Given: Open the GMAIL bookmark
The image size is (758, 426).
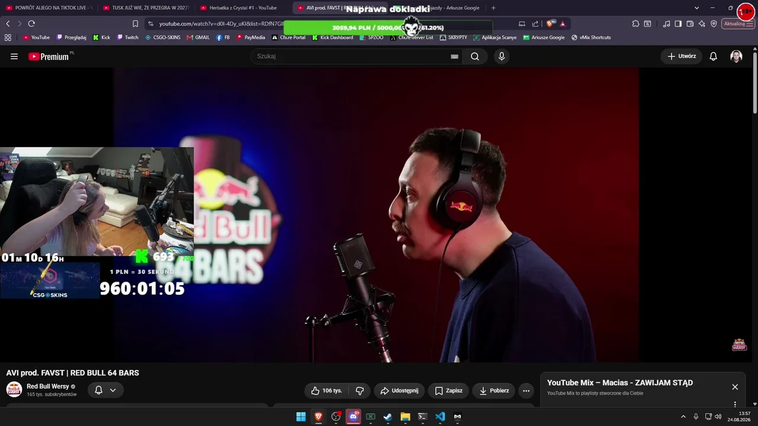Looking at the screenshot, I should [x=198, y=37].
